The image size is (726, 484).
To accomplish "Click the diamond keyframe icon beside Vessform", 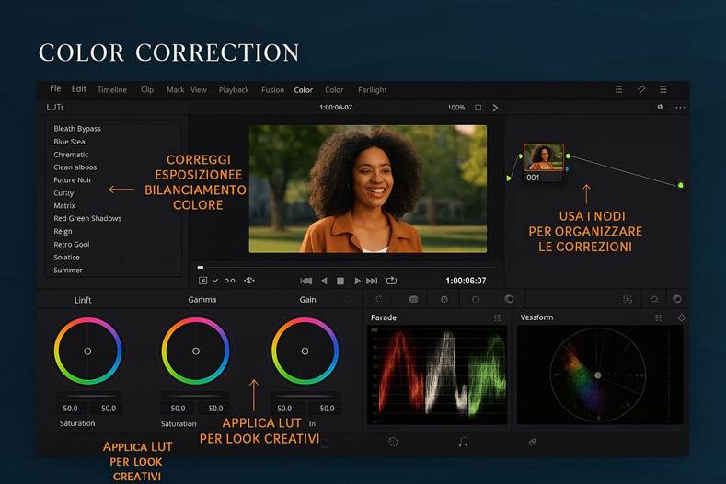I will (682, 317).
